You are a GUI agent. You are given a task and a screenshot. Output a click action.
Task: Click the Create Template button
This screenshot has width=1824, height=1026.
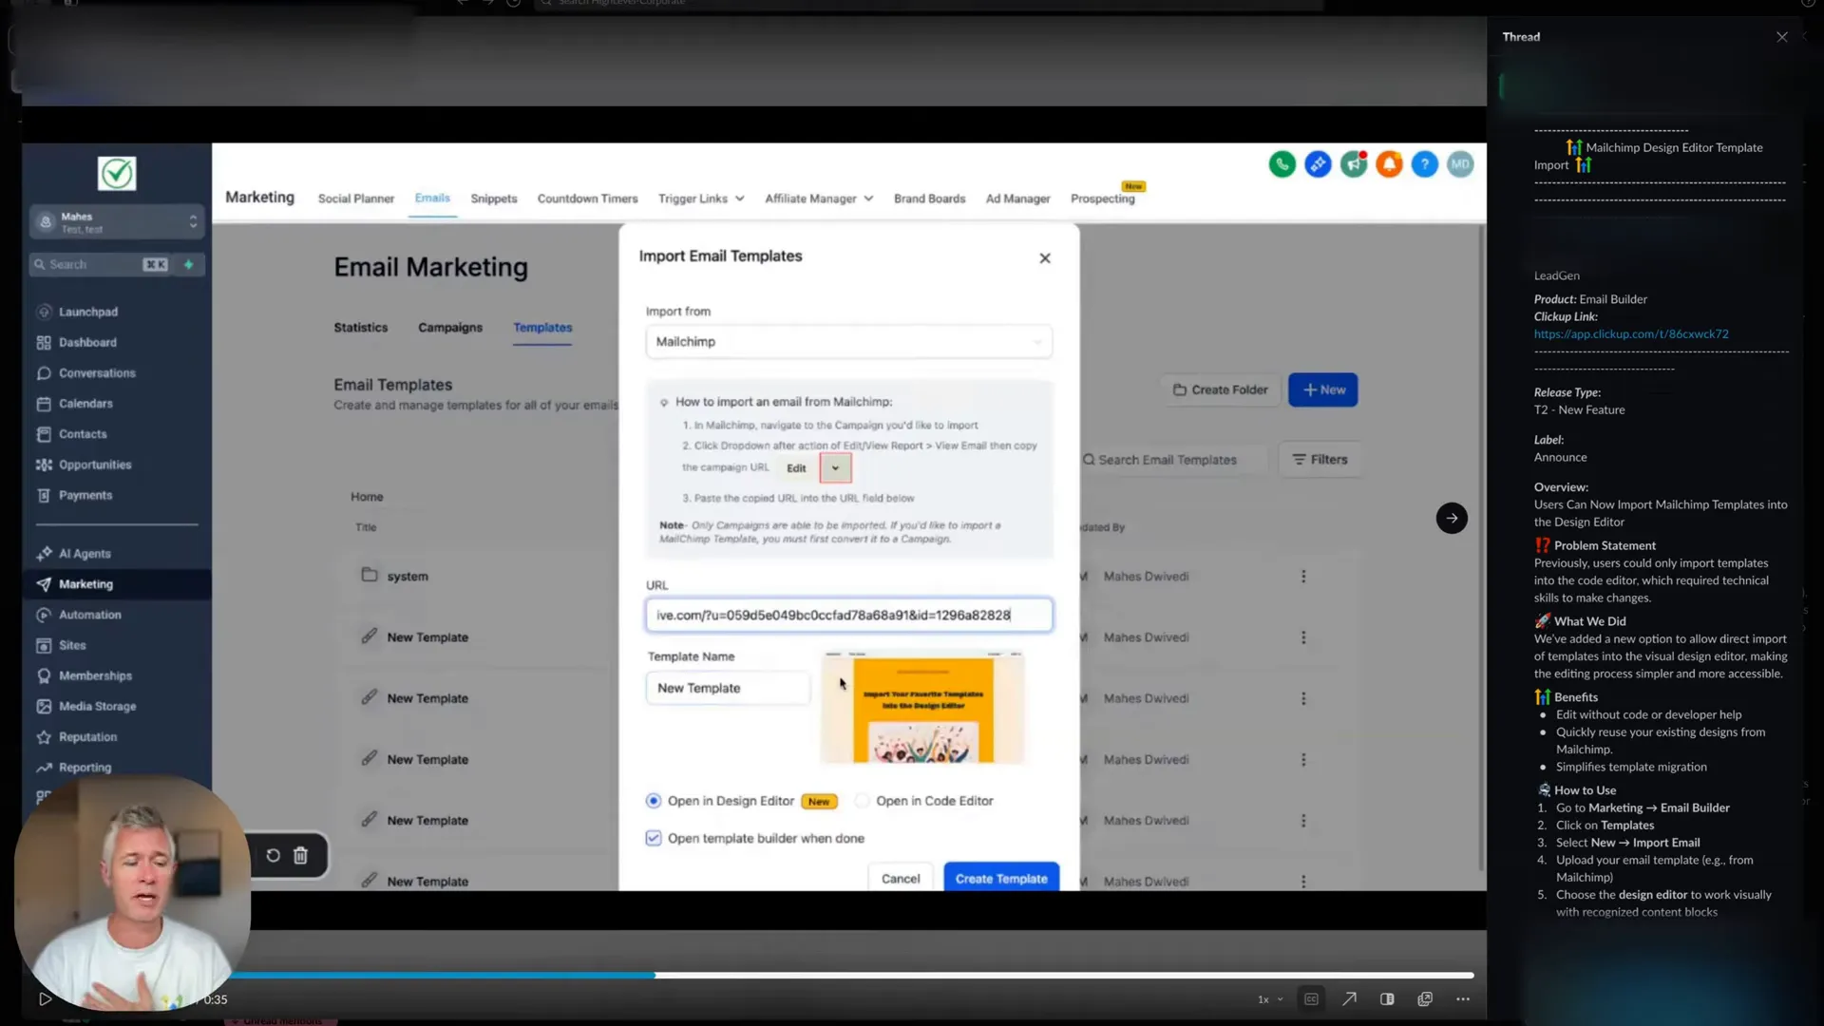pyautogui.click(x=1001, y=879)
